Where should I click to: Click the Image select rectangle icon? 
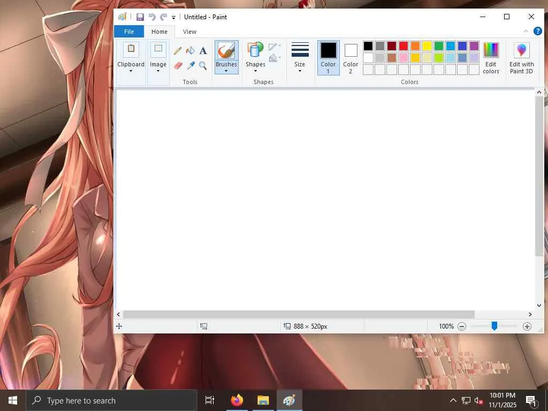(158, 50)
